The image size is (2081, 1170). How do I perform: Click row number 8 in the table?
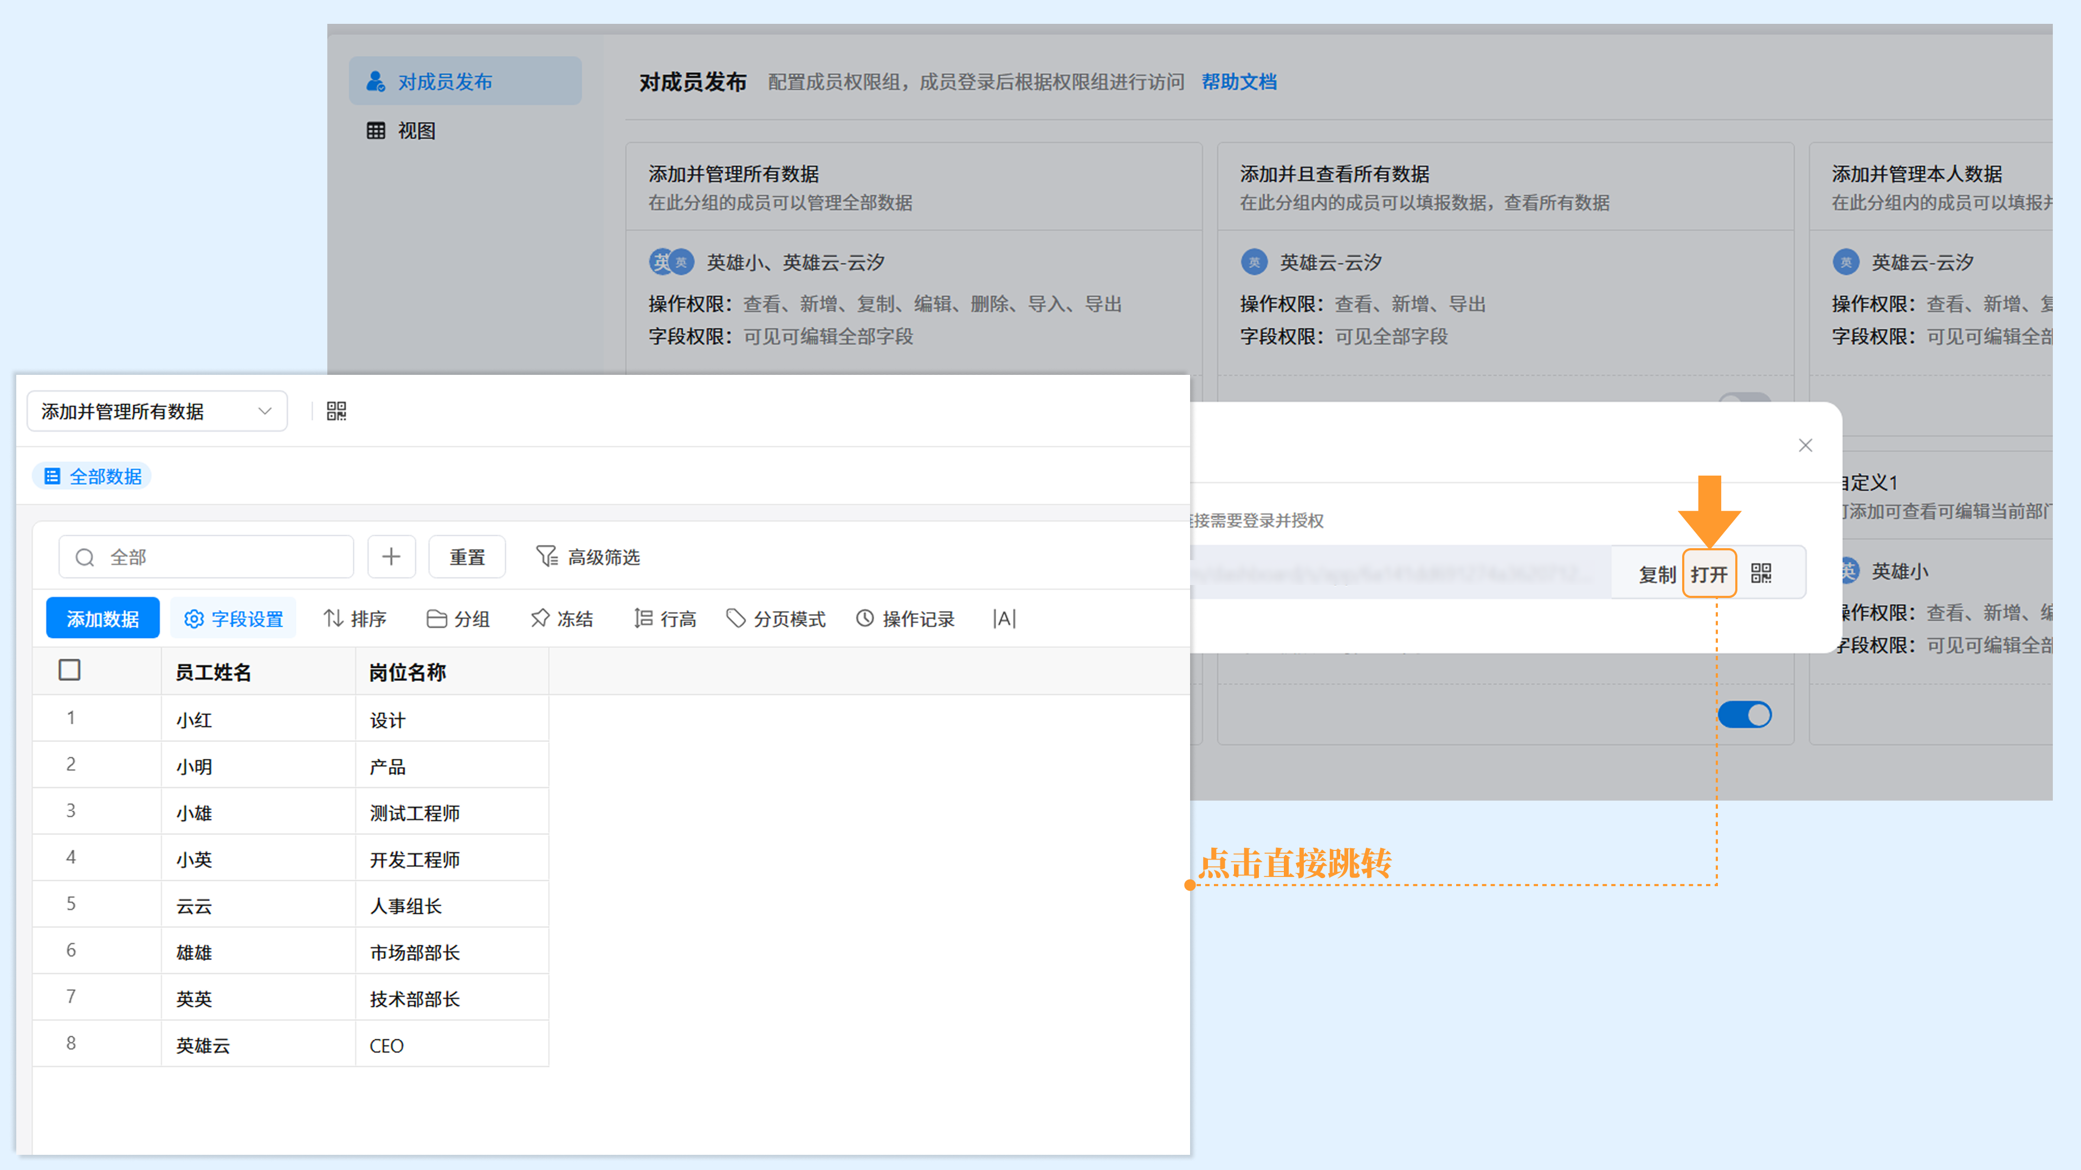(71, 1042)
